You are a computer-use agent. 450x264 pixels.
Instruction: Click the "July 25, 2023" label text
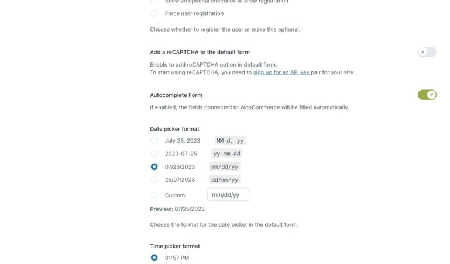(183, 141)
